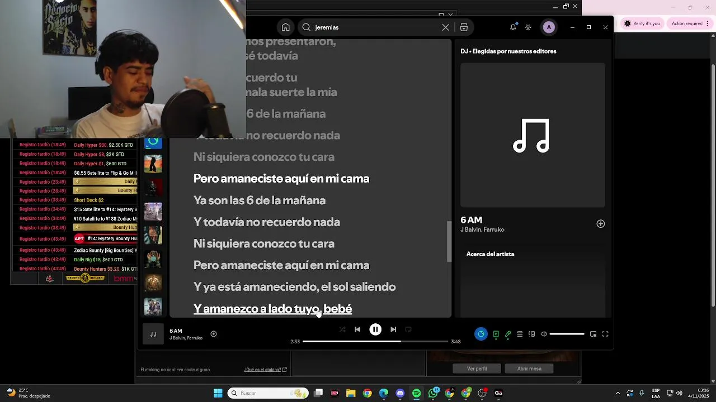Open Microsoft Edge from the taskbar

pyautogui.click(x=384, y=393)
